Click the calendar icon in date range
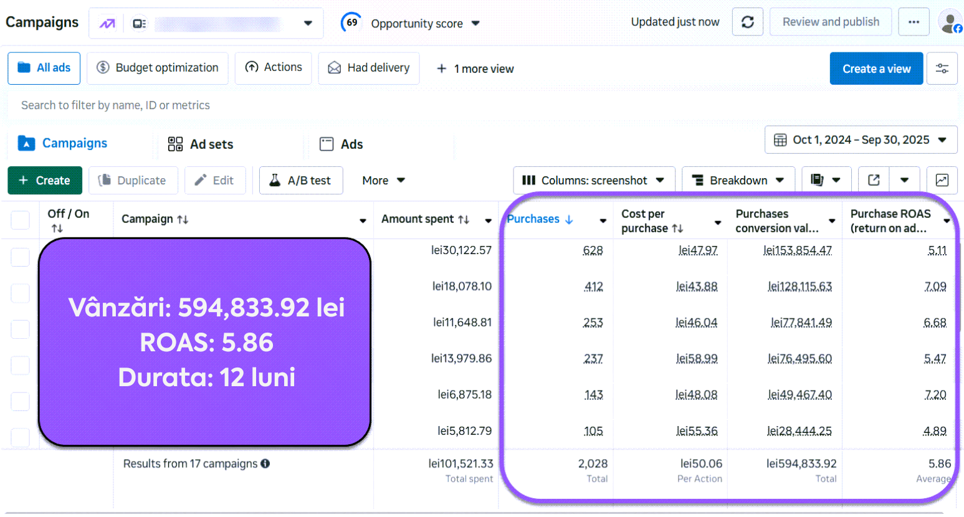The height and width of the screenshot is (517, 964). point(780,140)
